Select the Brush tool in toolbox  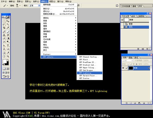click(x=8, y=32)
